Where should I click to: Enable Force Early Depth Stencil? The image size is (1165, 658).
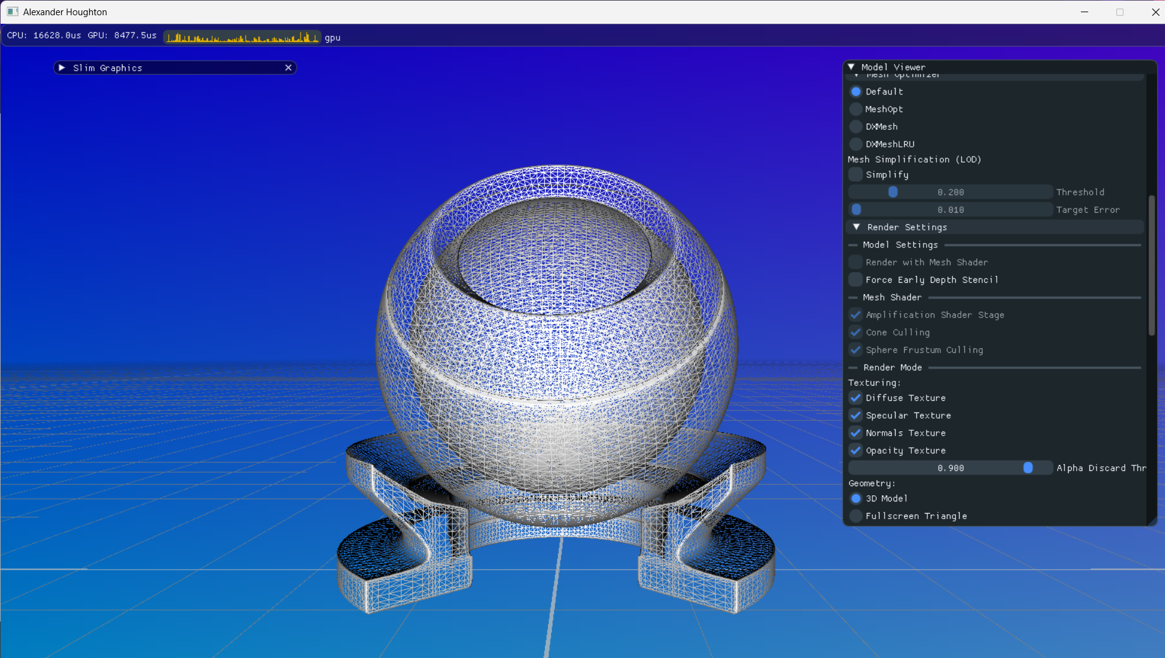tap(856, 280)
